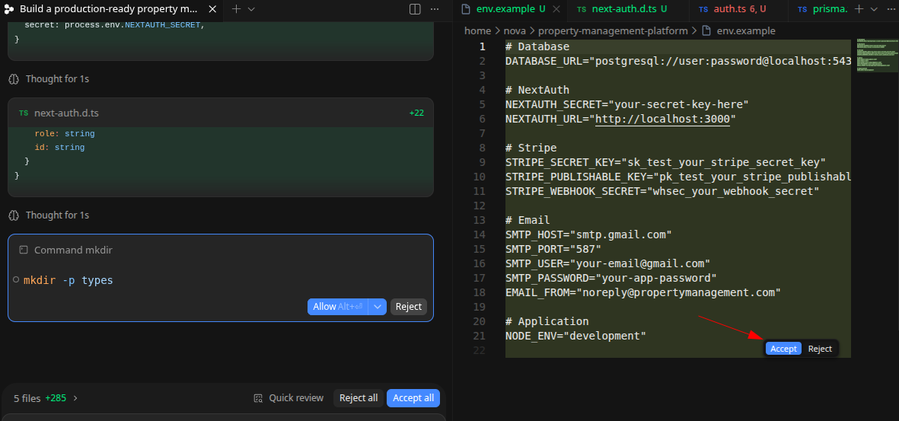Click the brain icon of the Thought entry above next-auth.d.ts card
Viewport: 899px width, 421px height.
coord(14,79)
